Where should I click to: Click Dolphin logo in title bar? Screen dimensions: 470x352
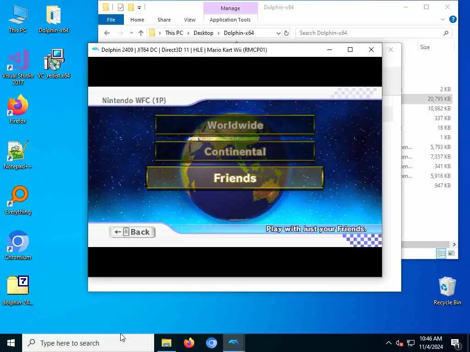click(x=95, y=49)
